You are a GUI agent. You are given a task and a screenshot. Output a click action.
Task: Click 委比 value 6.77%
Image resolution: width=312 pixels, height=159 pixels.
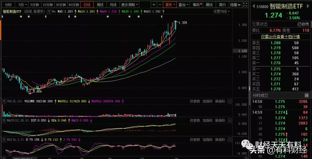(275, 30)
